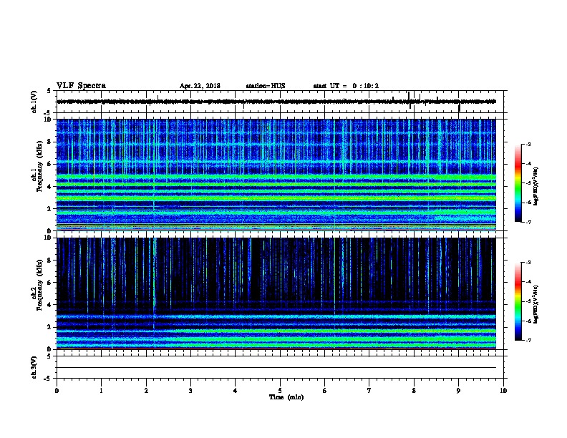
Task: Click the -3 label on ch.1 color scale
Action: [528, 144]
